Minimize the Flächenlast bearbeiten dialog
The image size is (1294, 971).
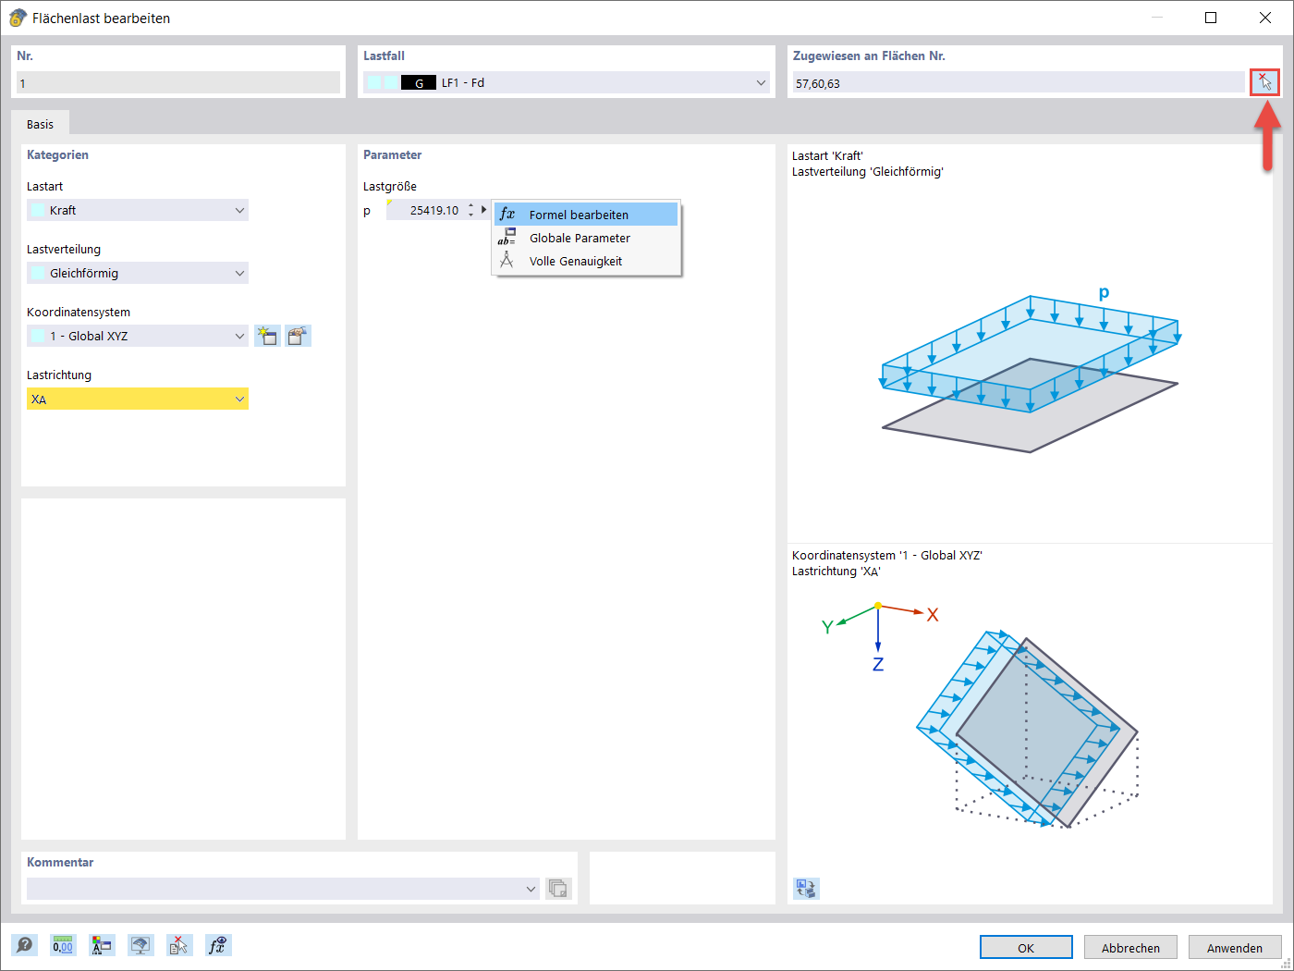coord(1156,18)
